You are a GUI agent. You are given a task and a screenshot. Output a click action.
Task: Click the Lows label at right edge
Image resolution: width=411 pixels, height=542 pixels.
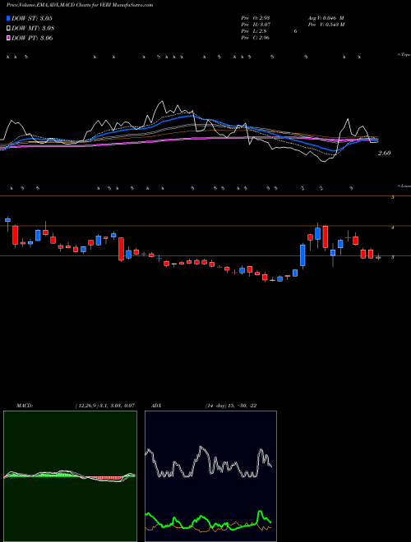pos(404,186)
